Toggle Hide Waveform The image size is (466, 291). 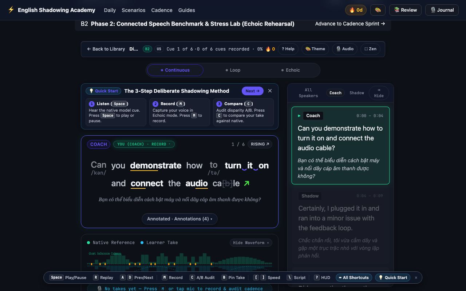click(x=251, y=243)
